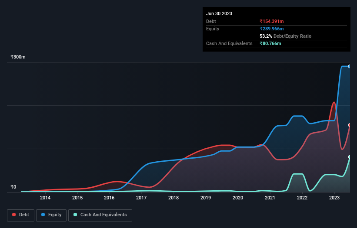
Task: Click the 2016 x-axis label
Action: click(109, 198)
